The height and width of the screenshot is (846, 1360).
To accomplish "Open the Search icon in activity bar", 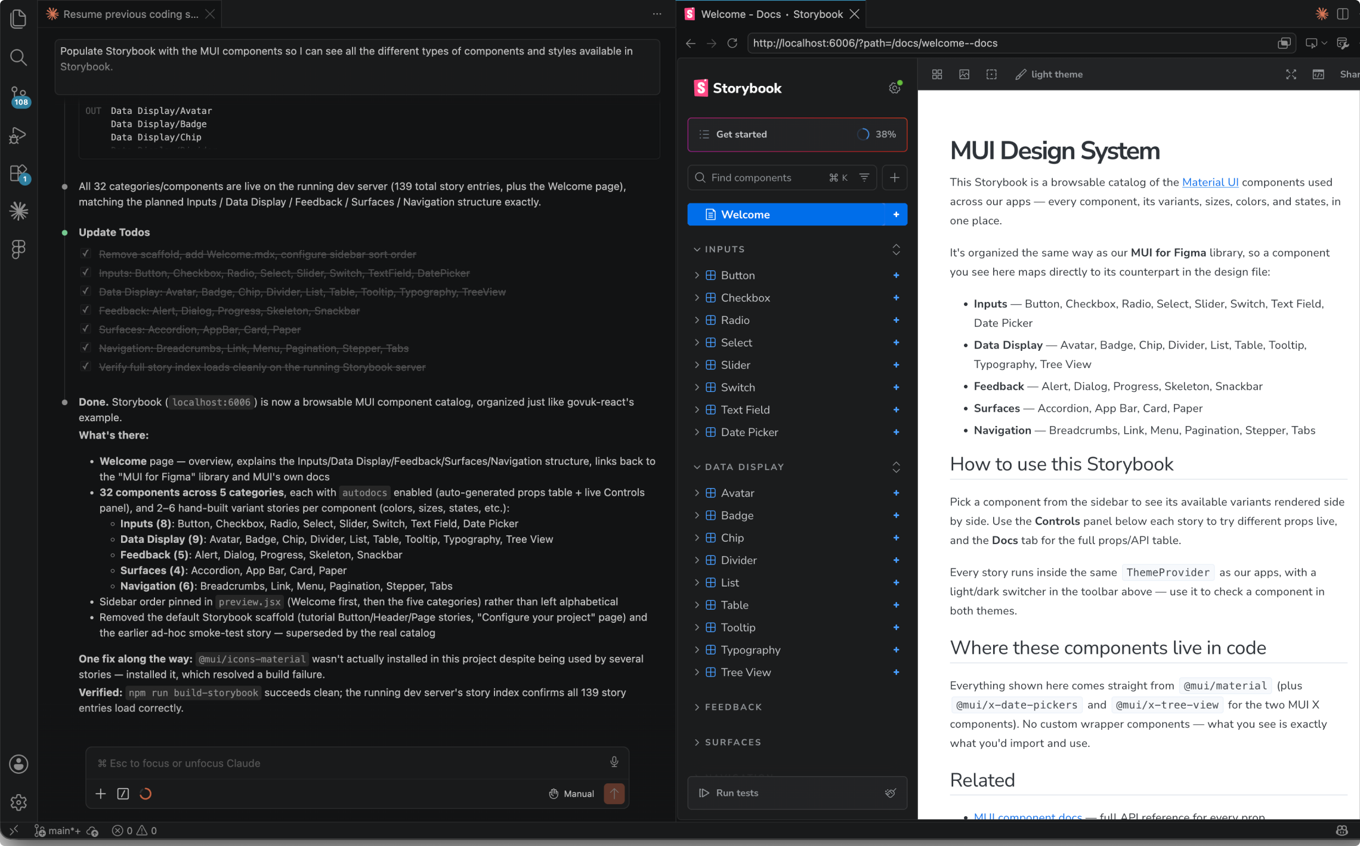I will coord(18,57).
